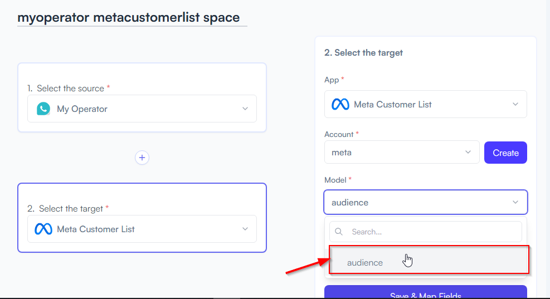Click the '2. Select the target' panel heading

[x=363, y=52]
